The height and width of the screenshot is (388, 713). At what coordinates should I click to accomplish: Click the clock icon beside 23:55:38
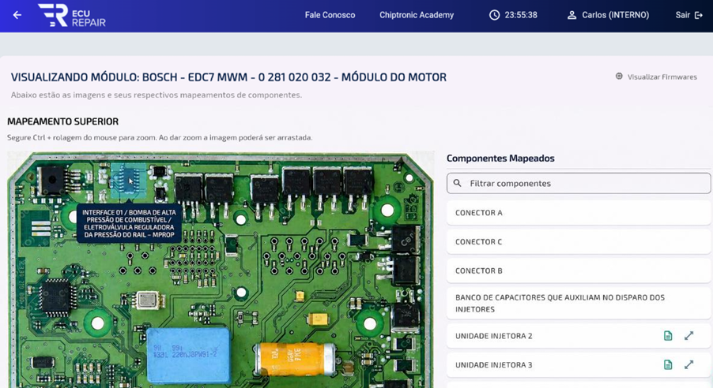click(x=494, y=15)
